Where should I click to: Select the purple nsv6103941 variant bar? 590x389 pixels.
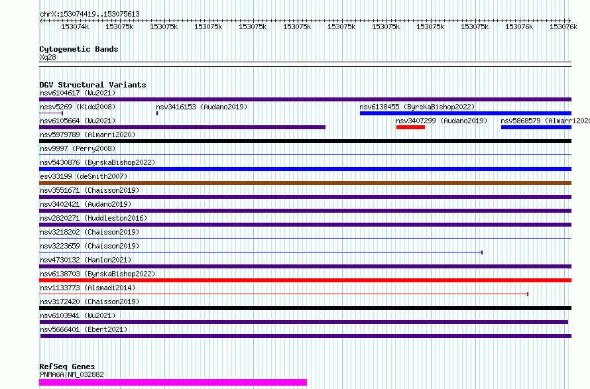pos(304,322)
